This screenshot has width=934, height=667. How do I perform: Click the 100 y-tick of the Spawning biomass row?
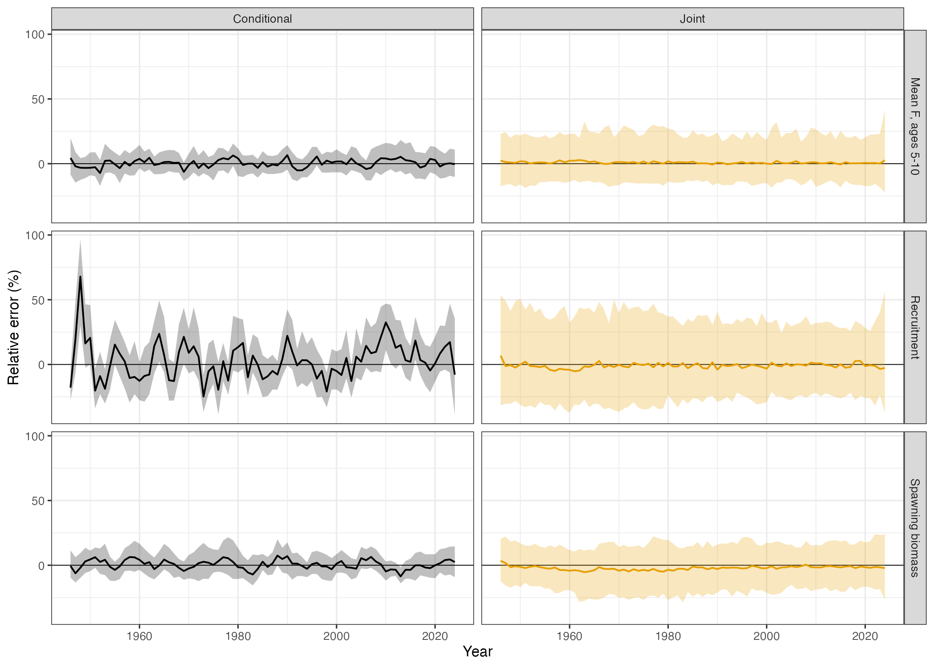(x=35, y=437)
